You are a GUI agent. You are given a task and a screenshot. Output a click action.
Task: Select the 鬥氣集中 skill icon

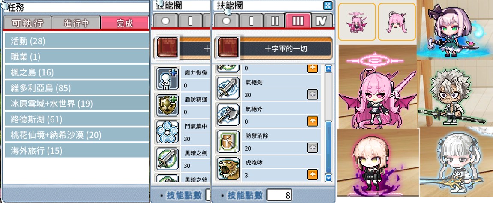(167, 132)
